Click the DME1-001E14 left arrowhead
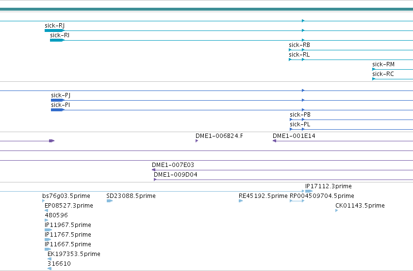 pos(274,141)
